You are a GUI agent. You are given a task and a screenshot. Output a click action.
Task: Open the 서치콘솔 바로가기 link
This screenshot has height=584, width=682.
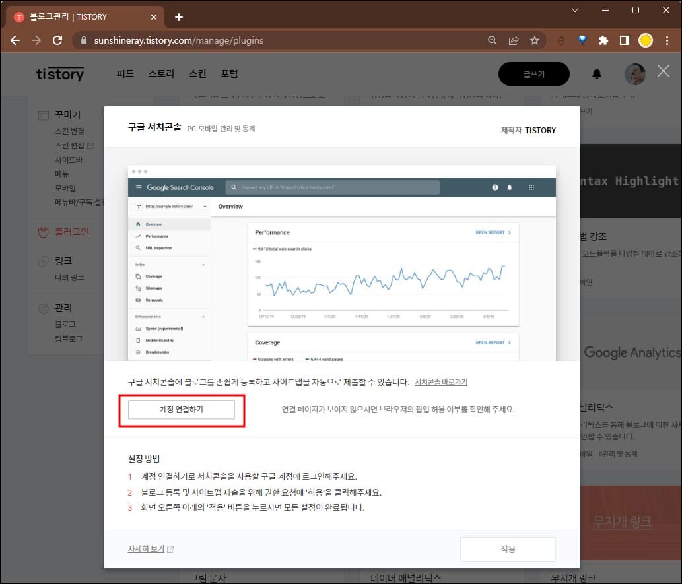(441, 382)
